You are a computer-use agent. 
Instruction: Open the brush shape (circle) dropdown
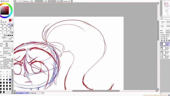(7, 44)
